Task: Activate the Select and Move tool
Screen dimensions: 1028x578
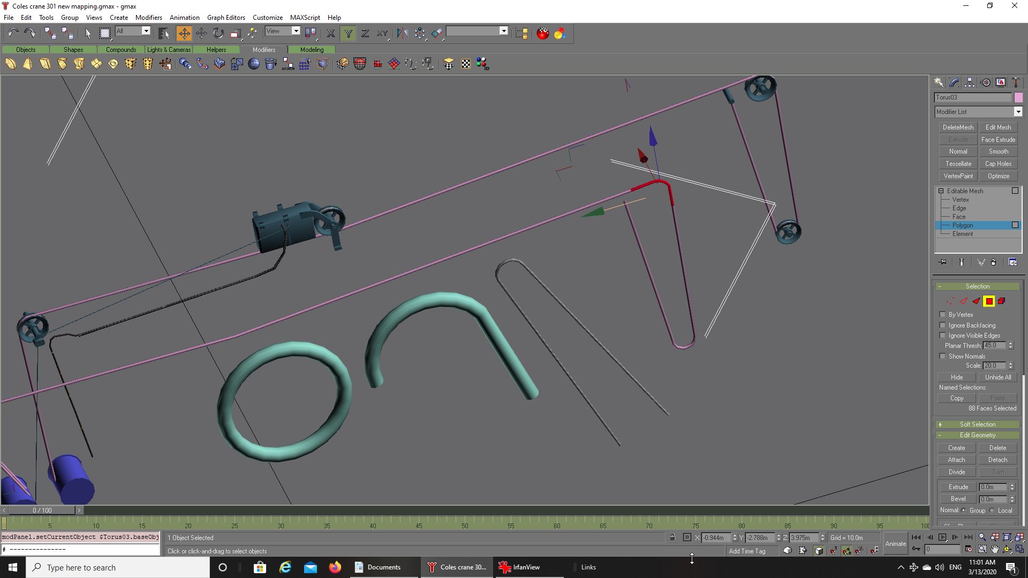Action: pos(184,33)
